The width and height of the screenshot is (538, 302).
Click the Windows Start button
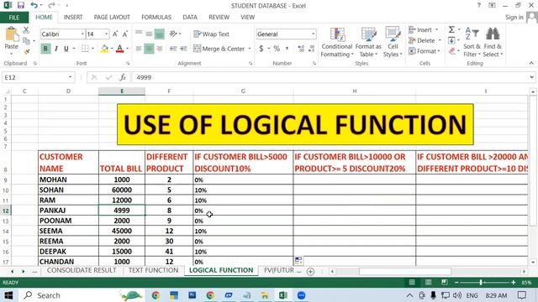click(8, 295)
